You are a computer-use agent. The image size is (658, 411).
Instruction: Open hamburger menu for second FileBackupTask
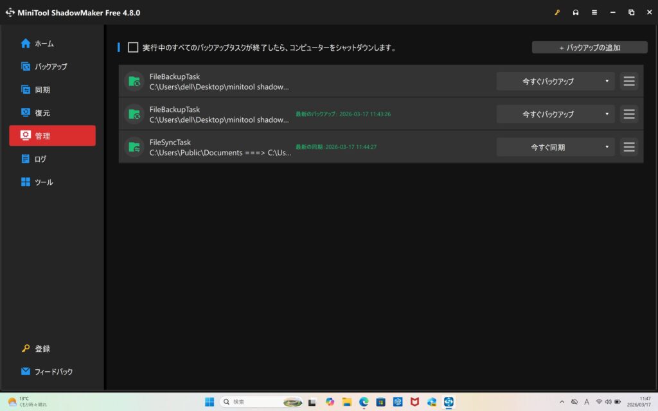coord(629,114)
